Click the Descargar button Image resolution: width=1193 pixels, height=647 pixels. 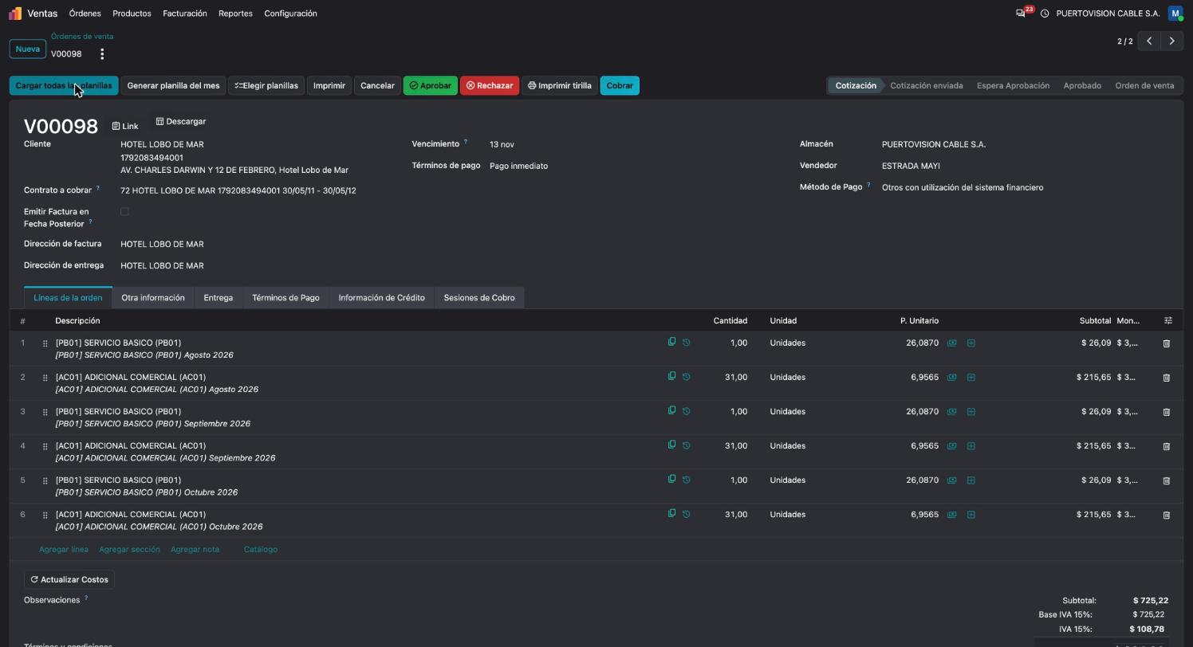(181, 121)
